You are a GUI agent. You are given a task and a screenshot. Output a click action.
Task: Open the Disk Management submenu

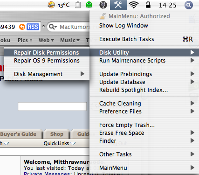tap(47, 74)
